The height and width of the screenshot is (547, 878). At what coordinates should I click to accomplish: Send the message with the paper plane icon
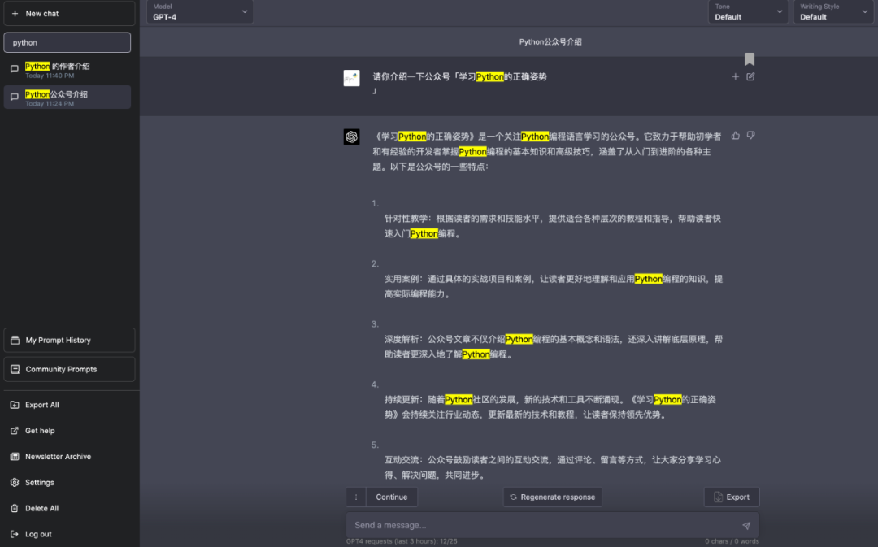(745, 525)
